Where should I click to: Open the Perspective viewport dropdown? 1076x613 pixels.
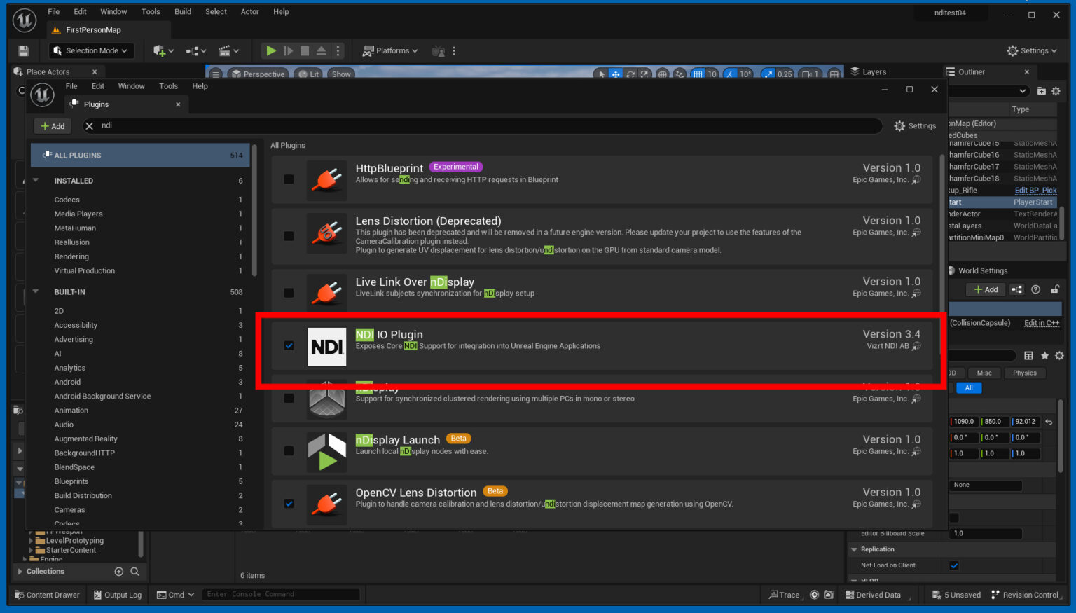point(258,73)
